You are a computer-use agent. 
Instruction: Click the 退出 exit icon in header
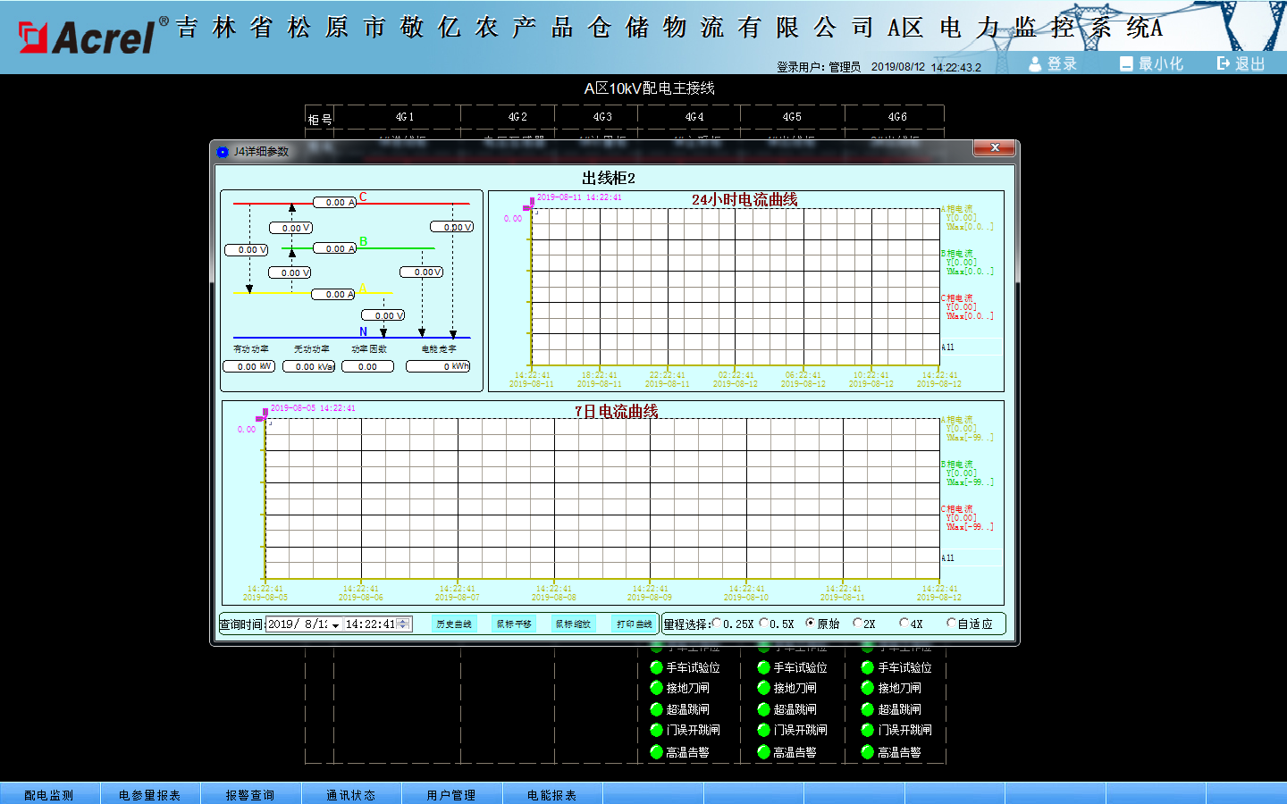[x=1223, y=63]
